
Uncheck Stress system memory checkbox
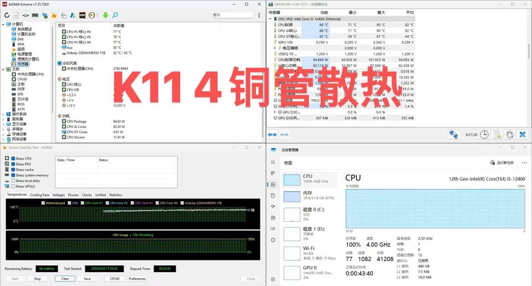coord(13,175)
